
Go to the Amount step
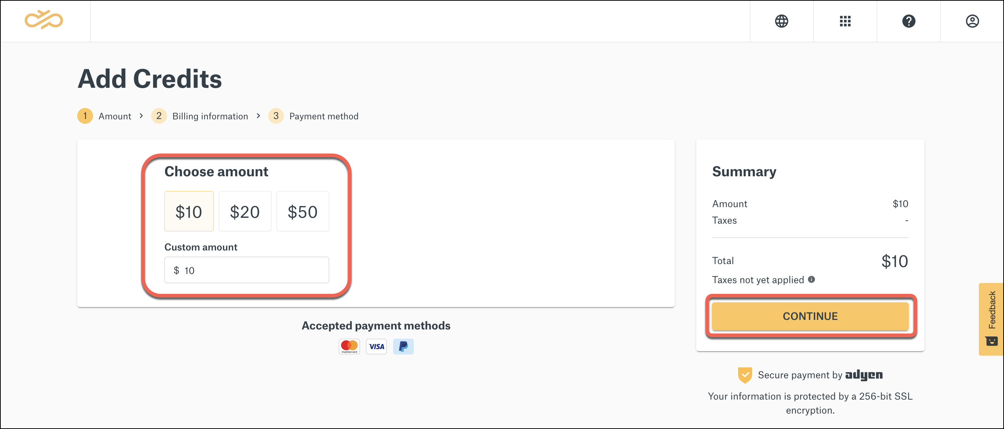(115, 116)
